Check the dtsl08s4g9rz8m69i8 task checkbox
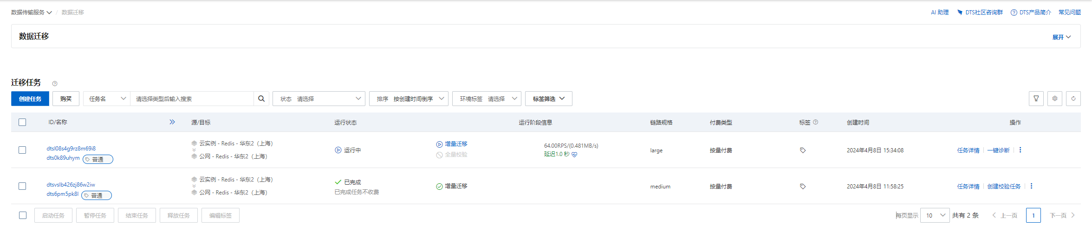 pyautogui.click(x=22, y=150)
